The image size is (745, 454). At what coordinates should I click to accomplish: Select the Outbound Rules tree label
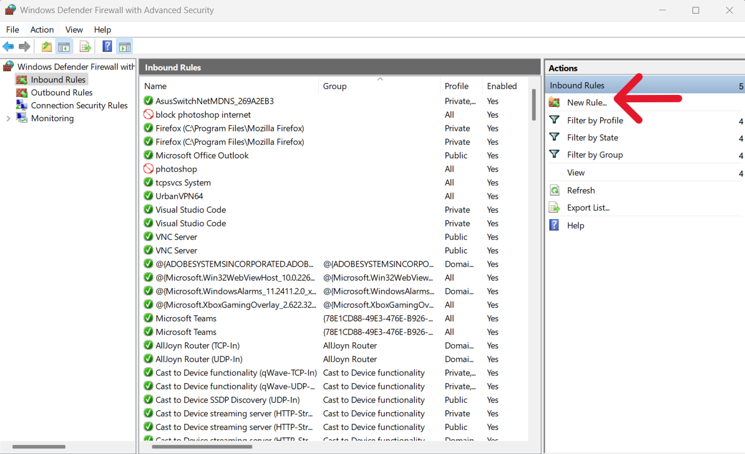[62, 93]
